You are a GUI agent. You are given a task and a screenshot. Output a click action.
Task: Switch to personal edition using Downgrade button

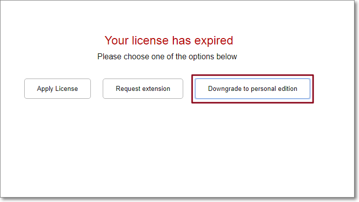[252, 89]
